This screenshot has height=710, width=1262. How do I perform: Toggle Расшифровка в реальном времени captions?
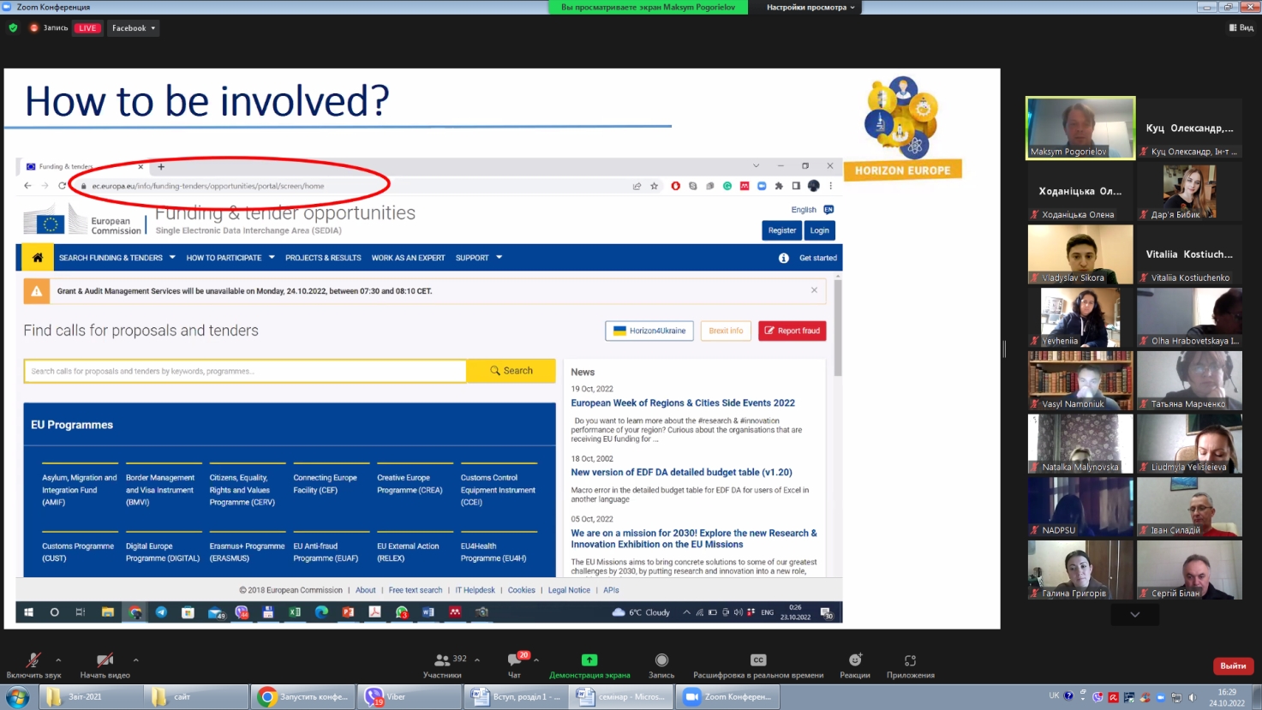pyautogui.click(x=758, y=659)
